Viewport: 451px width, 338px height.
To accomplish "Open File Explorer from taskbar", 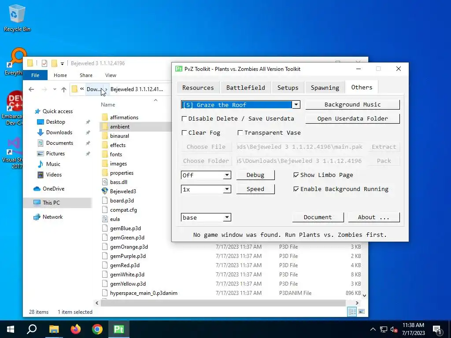I will click(x=54, y=329).
